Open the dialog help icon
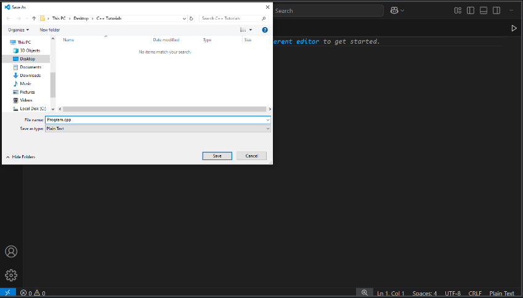The image size is (523, 298). coord(265,30)
